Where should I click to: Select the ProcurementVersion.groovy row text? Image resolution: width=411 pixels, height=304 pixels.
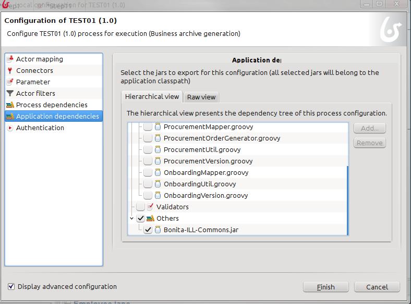[x=208, y=161]
